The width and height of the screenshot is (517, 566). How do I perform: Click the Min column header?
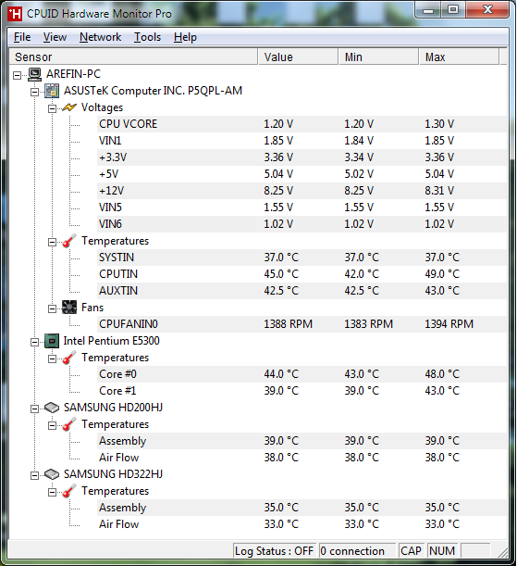tap(378, 57)
